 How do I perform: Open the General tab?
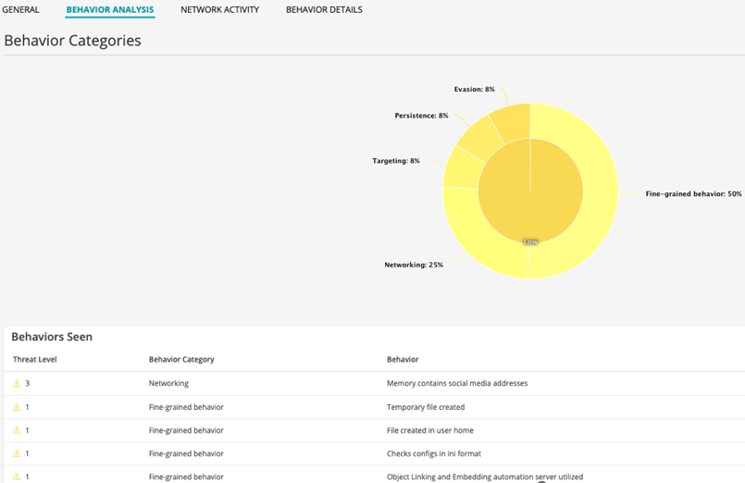click(20, 10)
